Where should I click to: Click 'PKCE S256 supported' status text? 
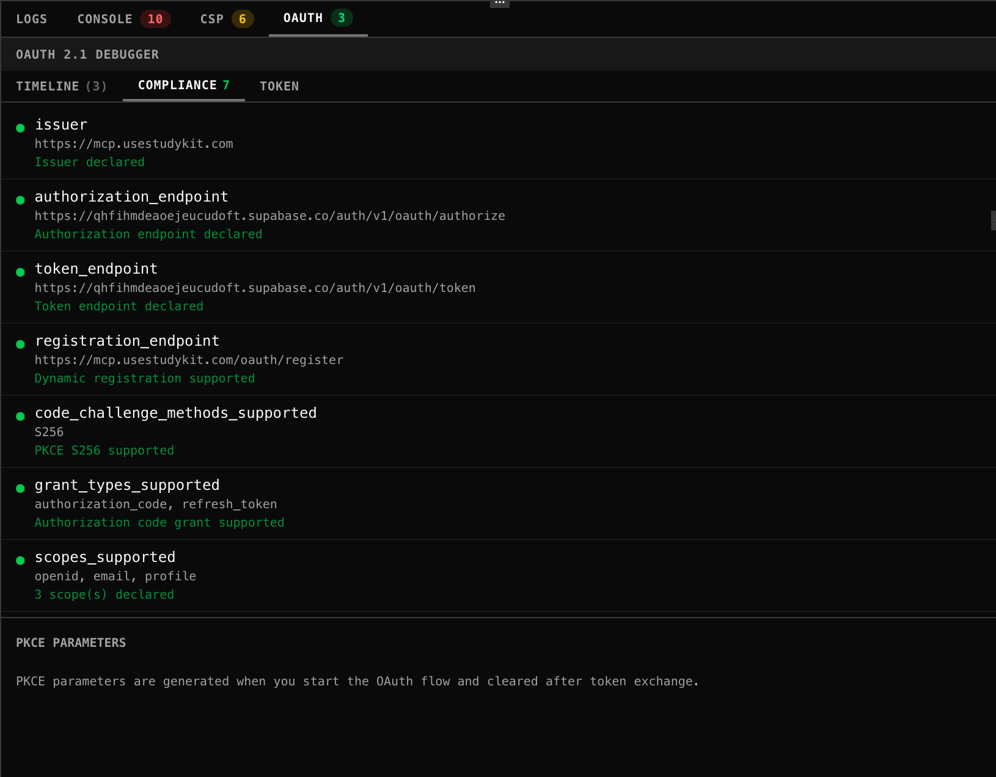click(x=104, y=450)
